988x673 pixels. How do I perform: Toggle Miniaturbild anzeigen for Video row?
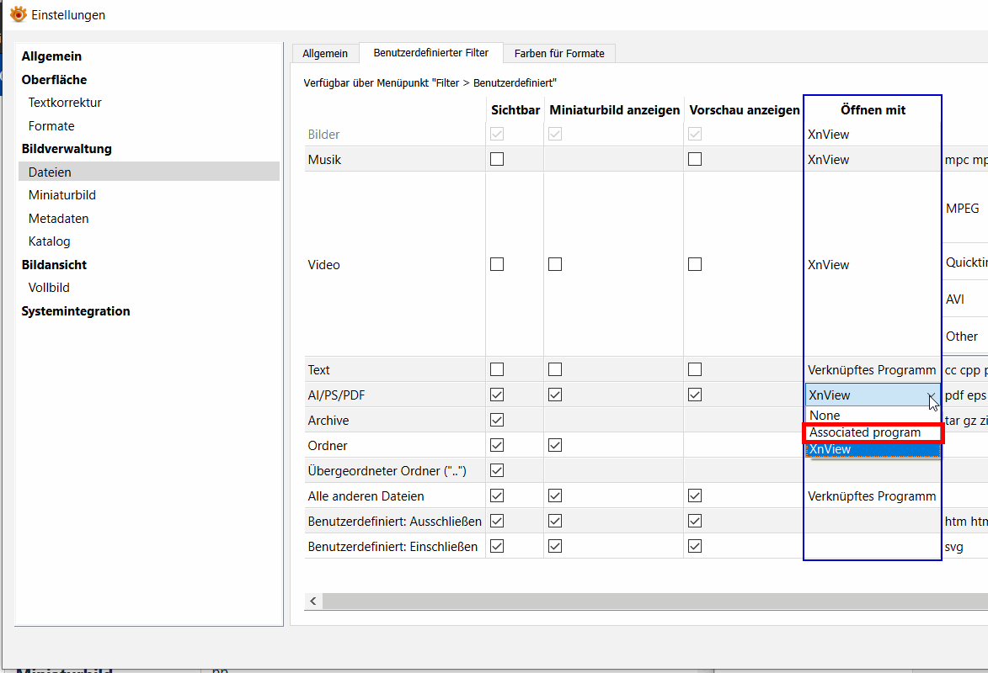pyautogui.click(x=555, y=264)
